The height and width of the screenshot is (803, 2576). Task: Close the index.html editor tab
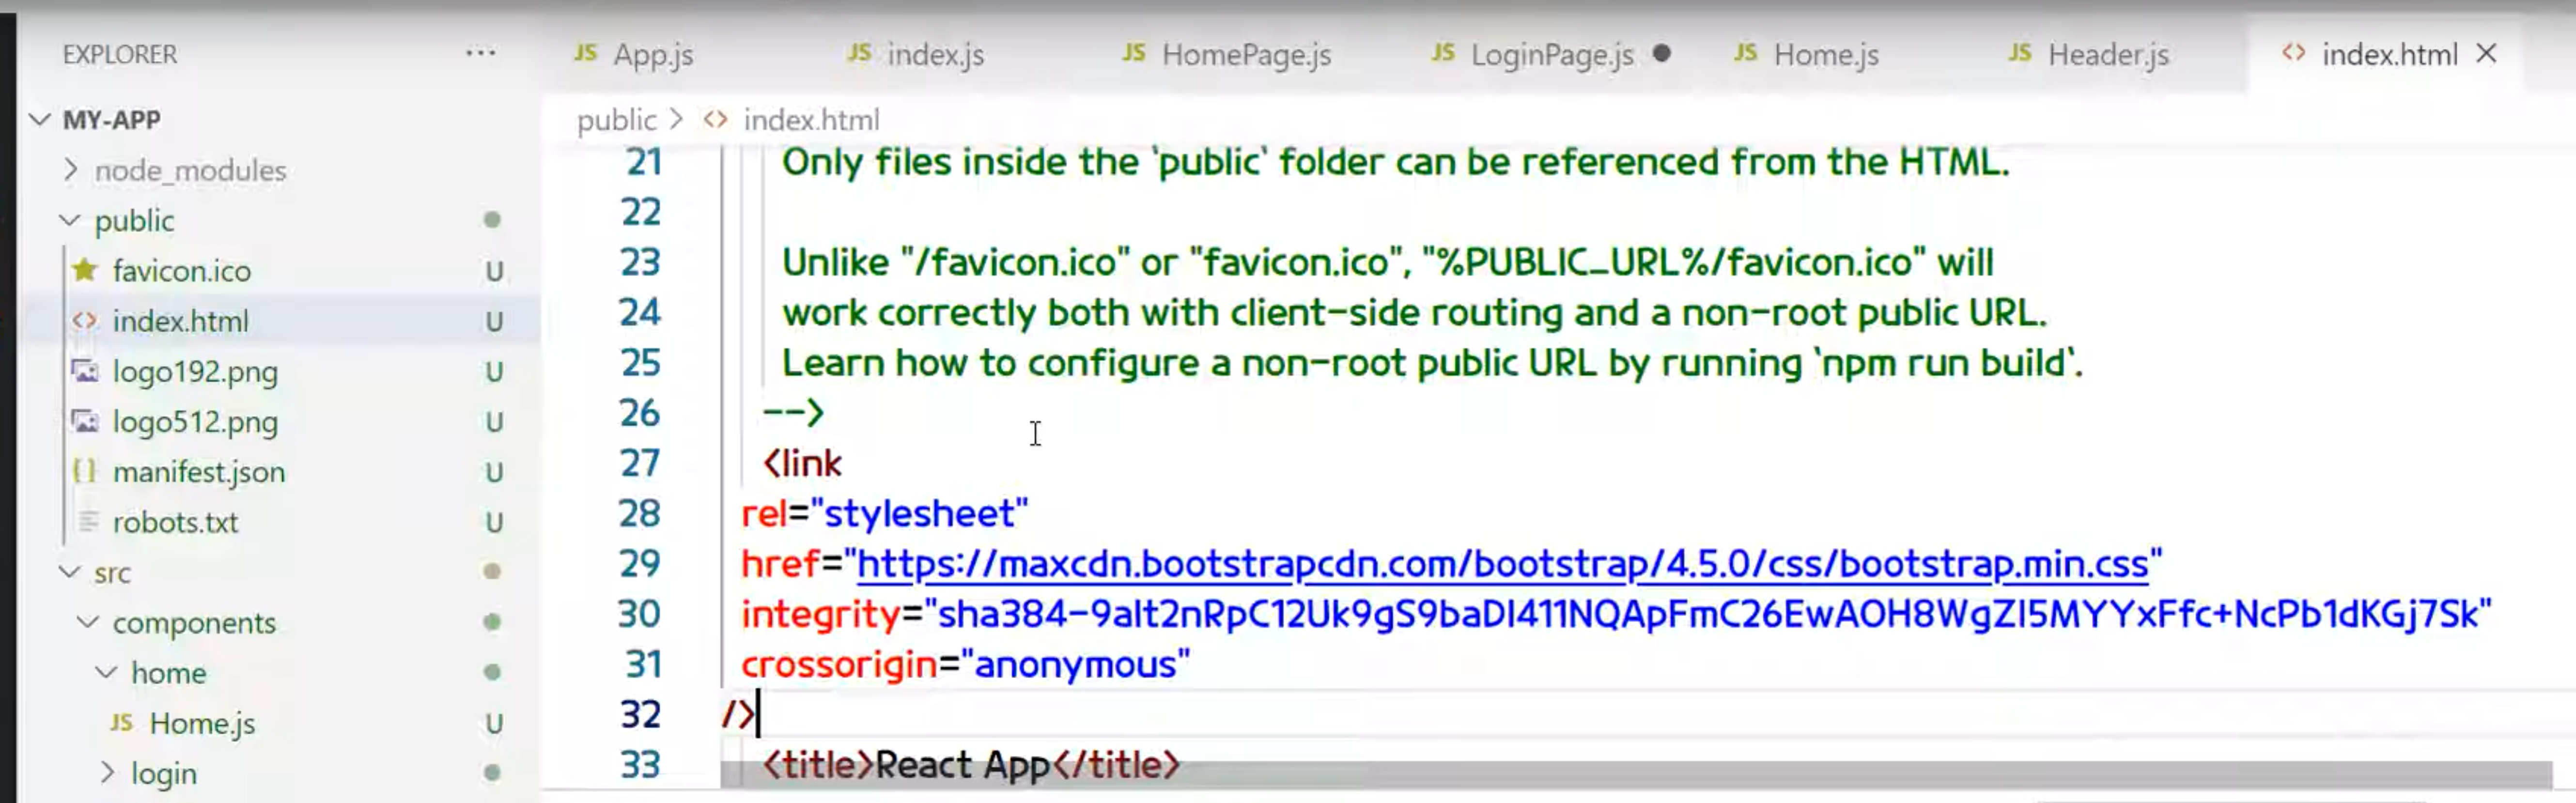(x=2487, y=53)
